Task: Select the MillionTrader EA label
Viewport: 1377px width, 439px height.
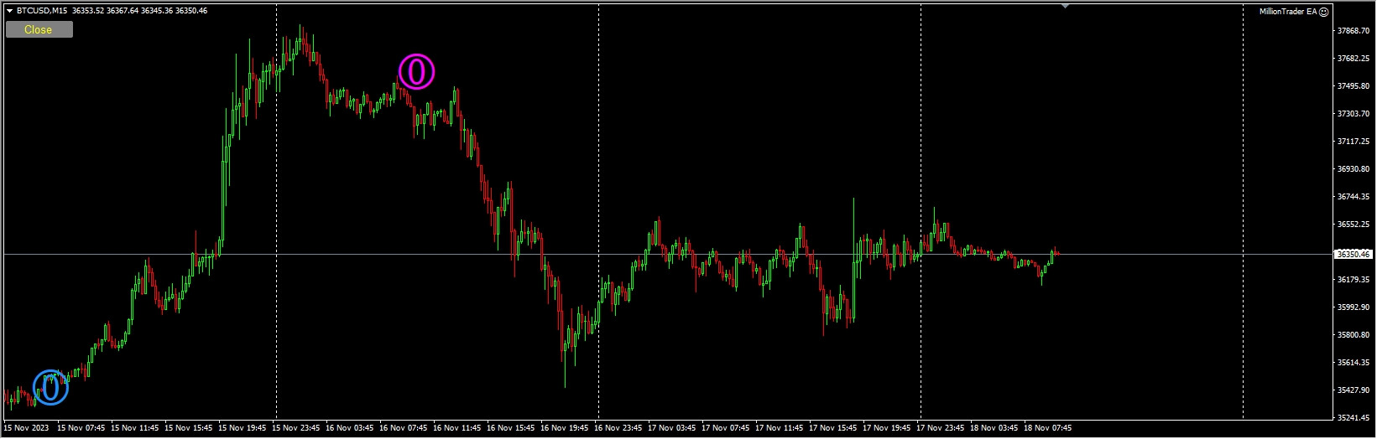Action: tap(1288, 12)
